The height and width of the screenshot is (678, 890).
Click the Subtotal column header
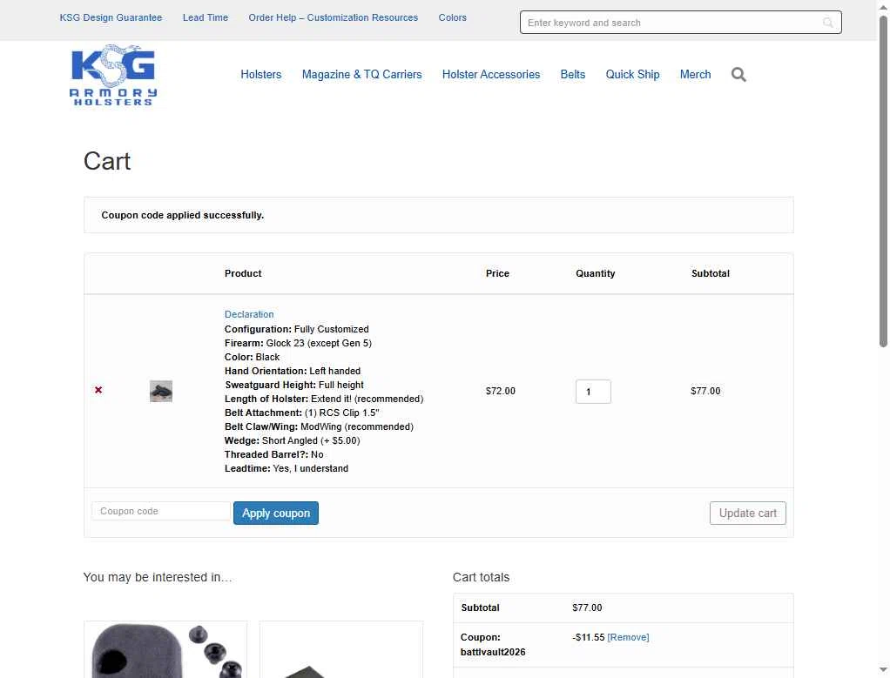pyautogui.click(x=711, y=273)
